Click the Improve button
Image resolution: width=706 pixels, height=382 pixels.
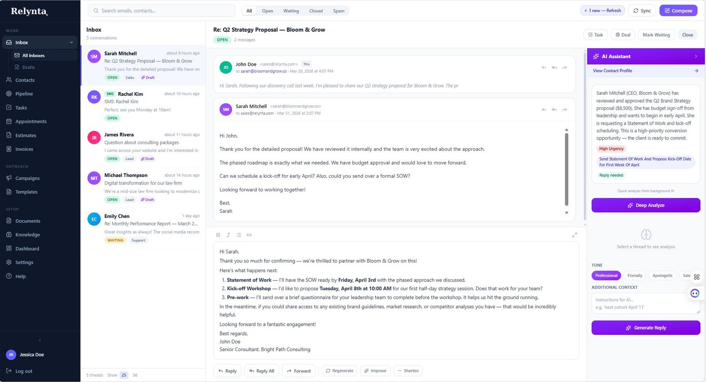(x=375, y=371)
